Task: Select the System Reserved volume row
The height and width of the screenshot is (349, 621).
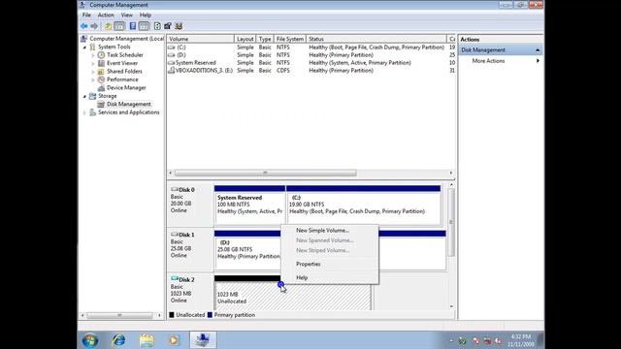Action: point(310,62)
